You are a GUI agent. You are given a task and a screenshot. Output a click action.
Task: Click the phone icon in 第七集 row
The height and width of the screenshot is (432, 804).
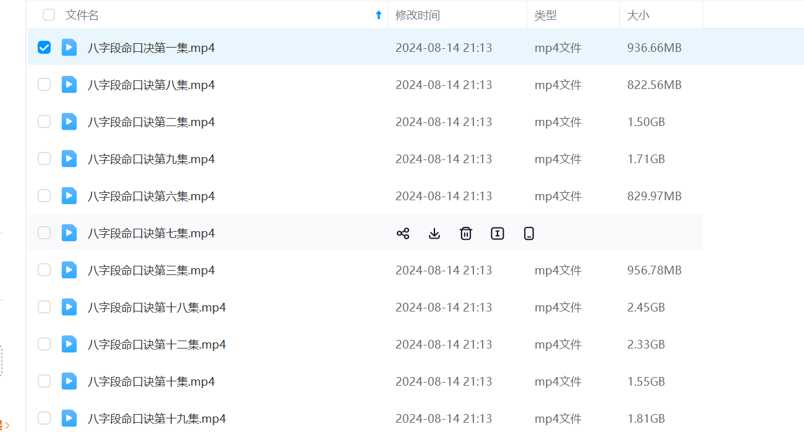pyautogui.click(x=529, y=233)
